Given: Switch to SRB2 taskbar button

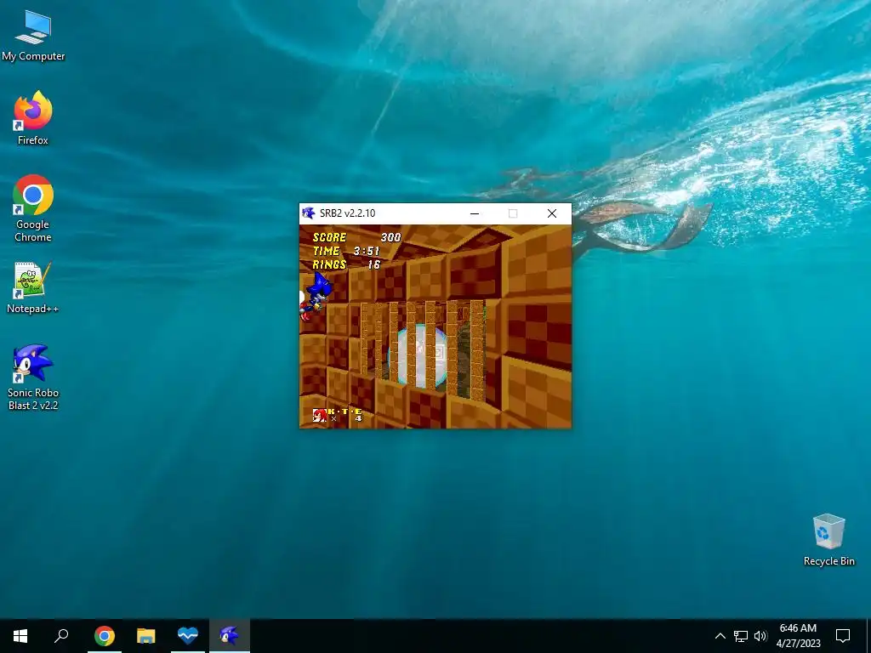Looking at the screenshot, I should click(230, 636).
